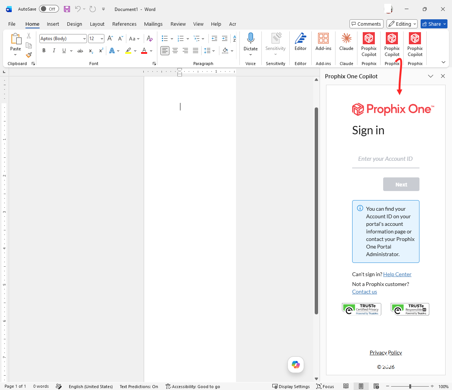Center align the paragraph
The image size is (452, 390).
pyautogui.click(x=175, y=51)
